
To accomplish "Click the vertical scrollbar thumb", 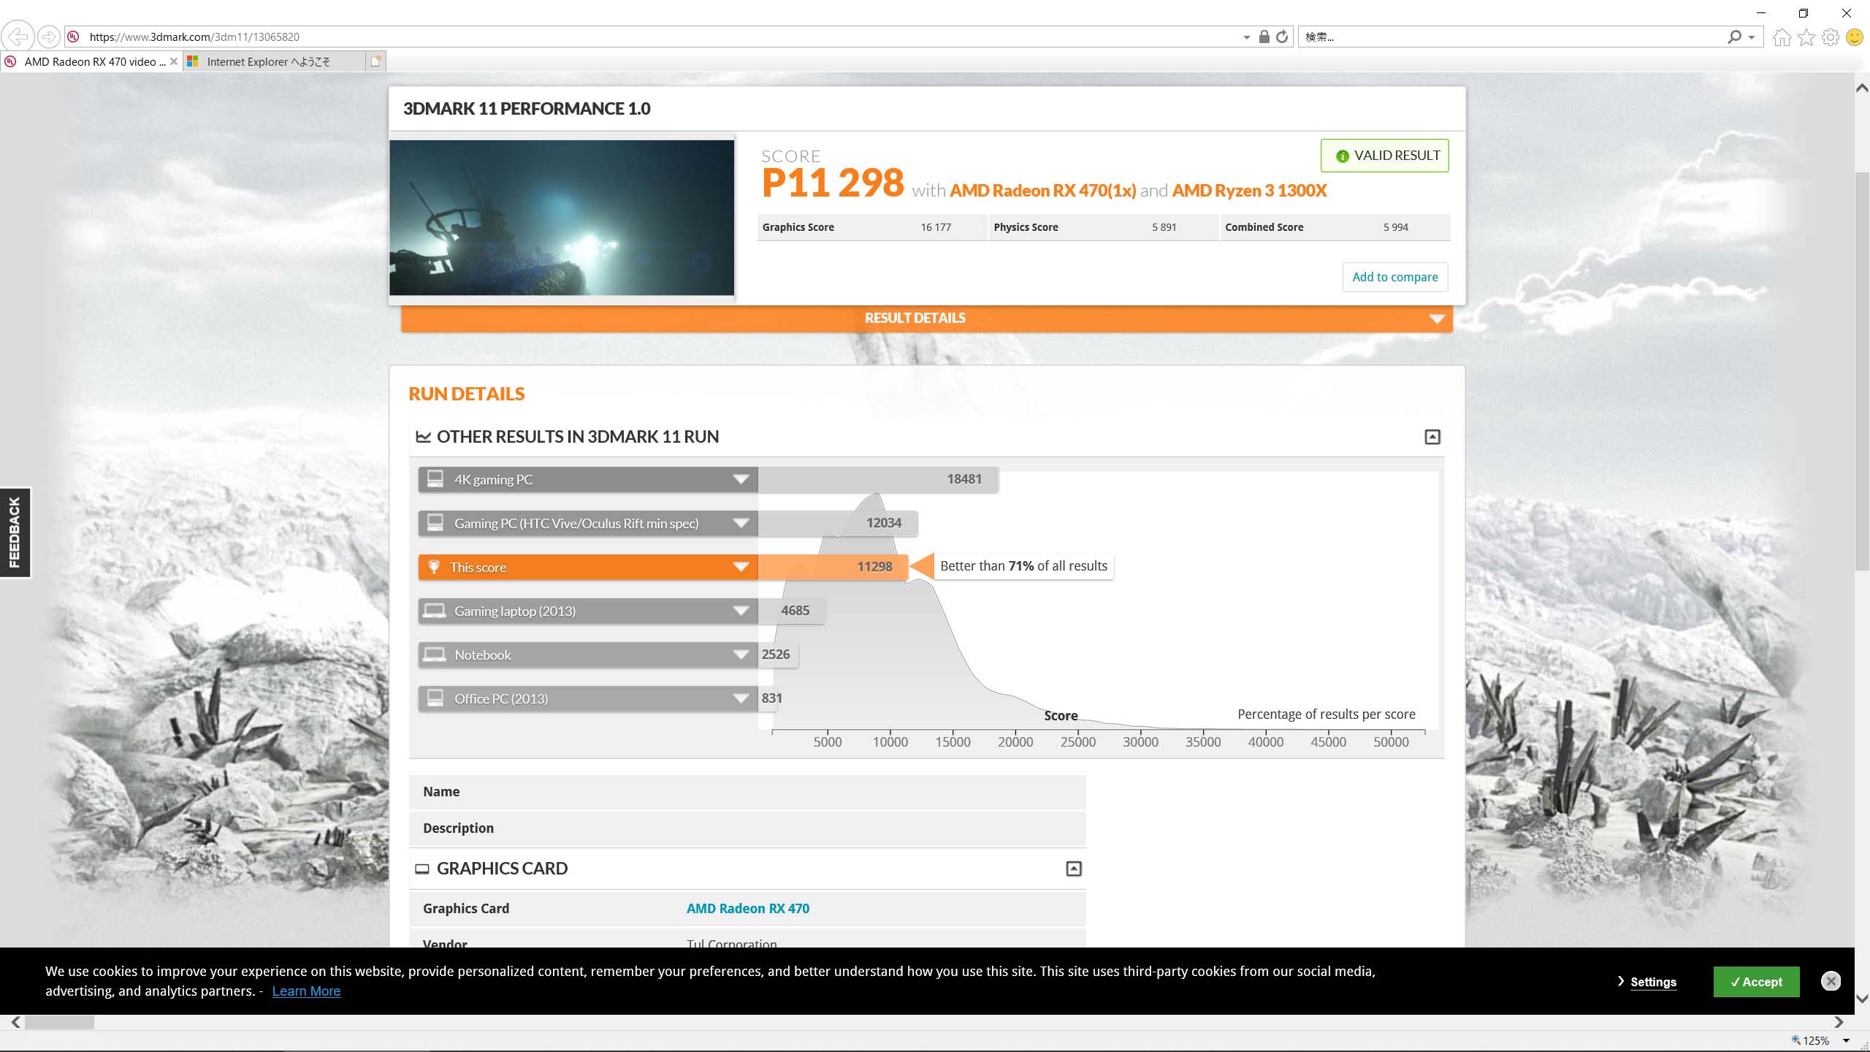I will point(1862,371).
